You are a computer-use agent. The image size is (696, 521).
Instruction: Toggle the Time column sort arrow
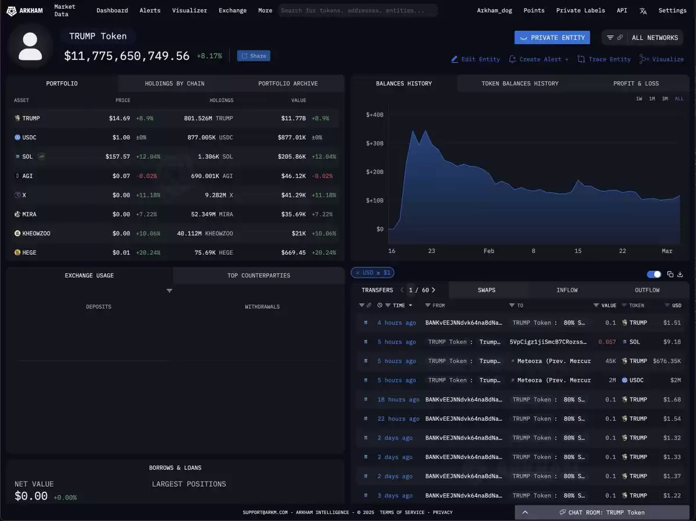[x=411, y=305]
